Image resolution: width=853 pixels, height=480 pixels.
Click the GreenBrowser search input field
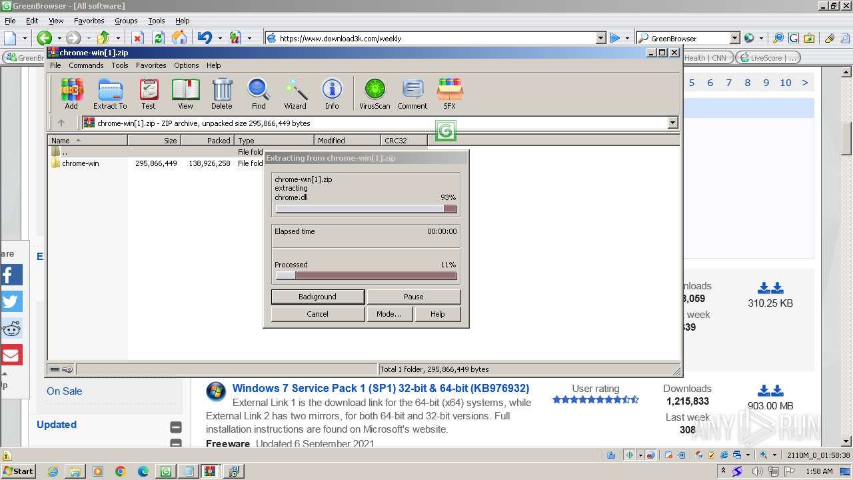(688, 38)
